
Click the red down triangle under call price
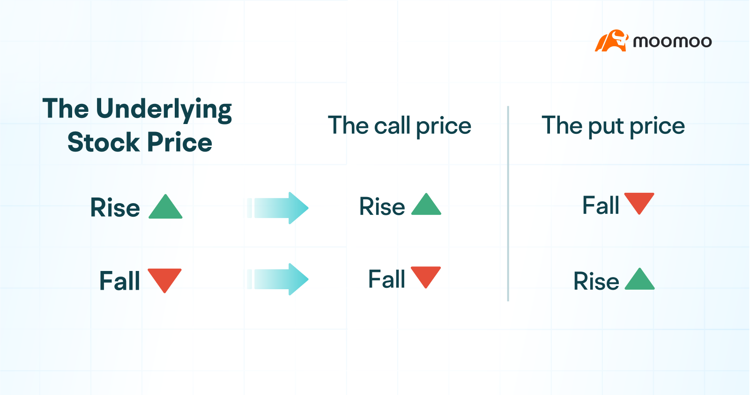click(426, 275)
